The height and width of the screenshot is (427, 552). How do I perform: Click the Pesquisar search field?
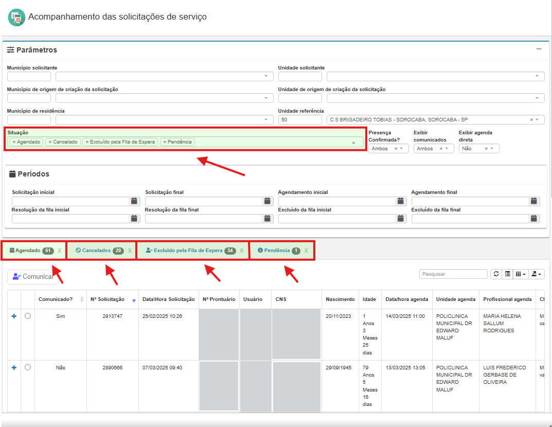(x=453, y=274)
